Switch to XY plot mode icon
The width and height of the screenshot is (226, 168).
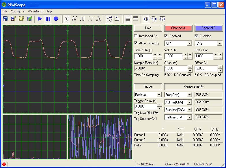[117, 19]
